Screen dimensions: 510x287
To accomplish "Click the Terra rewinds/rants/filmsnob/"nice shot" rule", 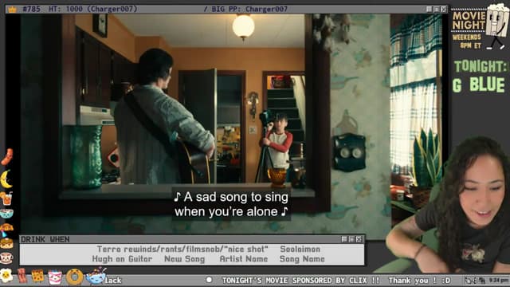I will coord(182,250).
